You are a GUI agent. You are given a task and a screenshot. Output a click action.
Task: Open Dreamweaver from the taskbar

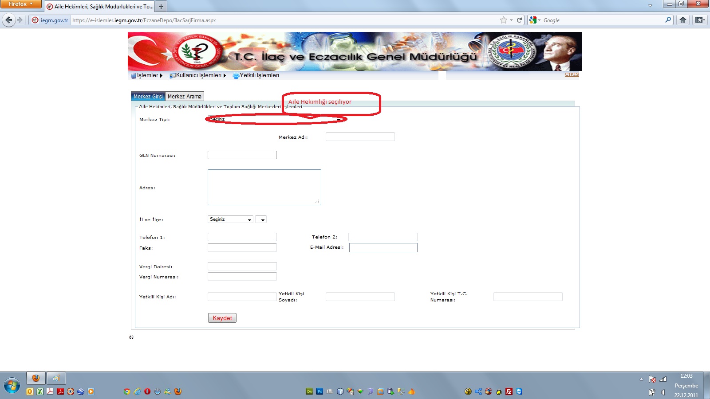tap(309, 391)
